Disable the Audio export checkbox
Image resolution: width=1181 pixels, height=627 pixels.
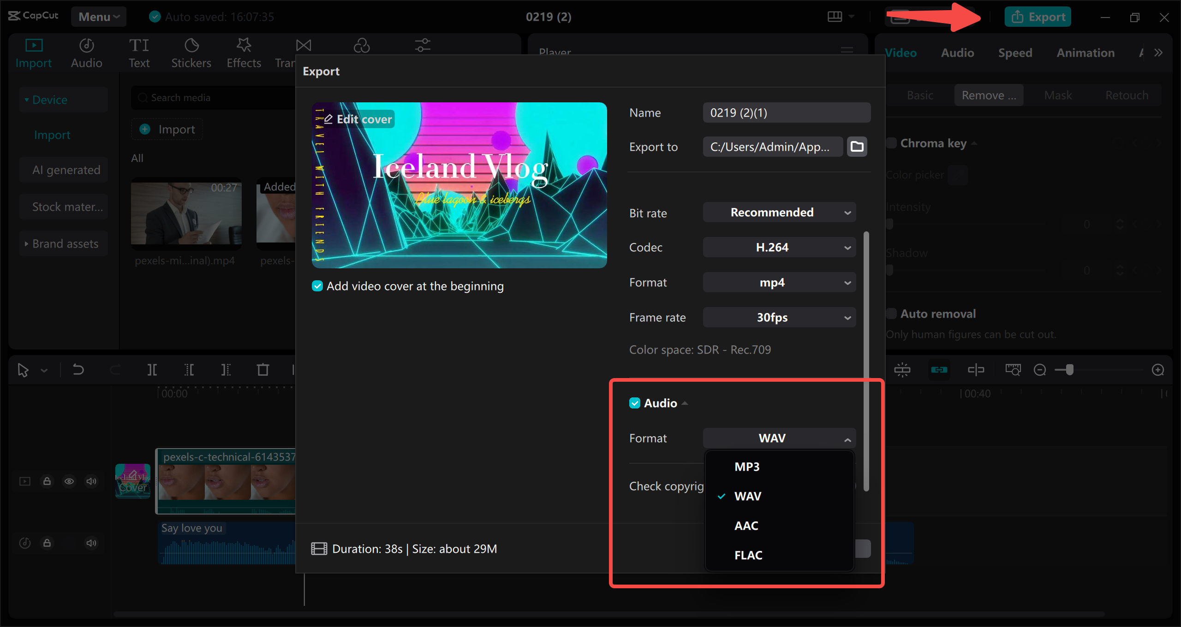(x=635, y=403)
